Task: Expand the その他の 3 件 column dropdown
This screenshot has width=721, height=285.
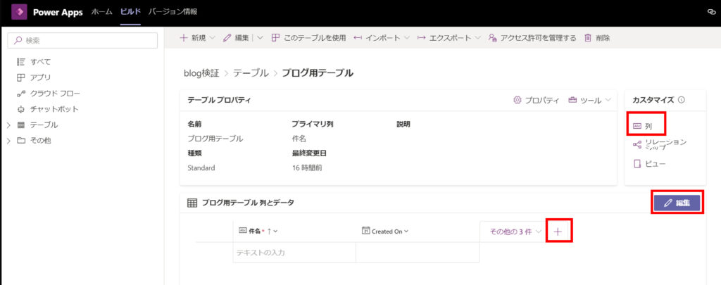Action: pyautogui.click(x=515, y=231)
